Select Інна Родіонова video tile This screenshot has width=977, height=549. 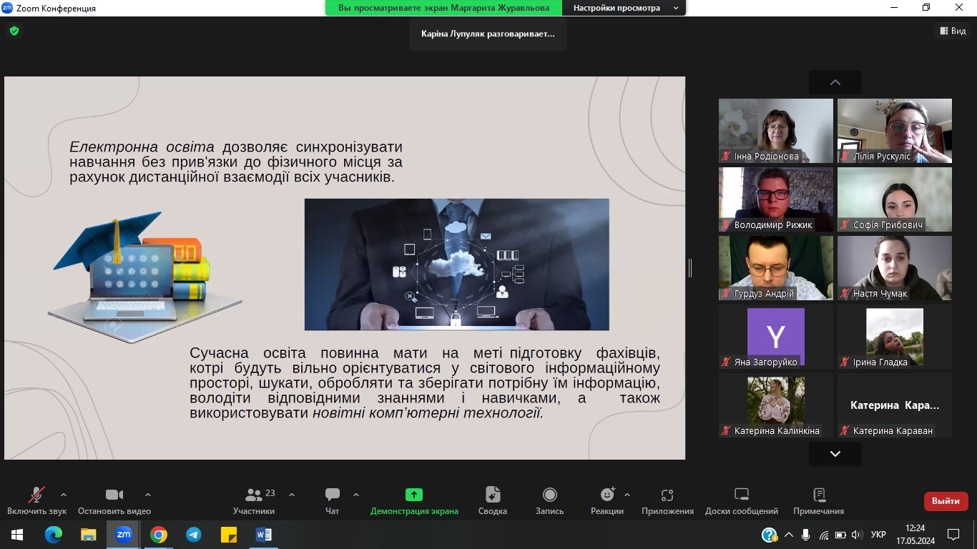(776, 131)
